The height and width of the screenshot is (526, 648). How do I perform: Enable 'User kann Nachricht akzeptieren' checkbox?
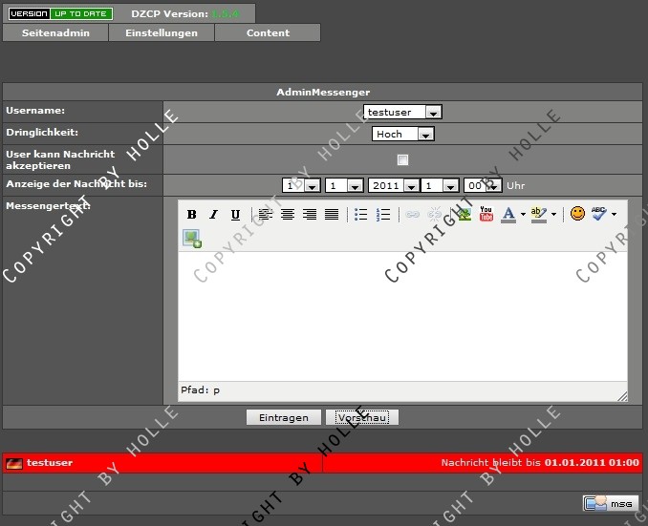tap(402, 159)
